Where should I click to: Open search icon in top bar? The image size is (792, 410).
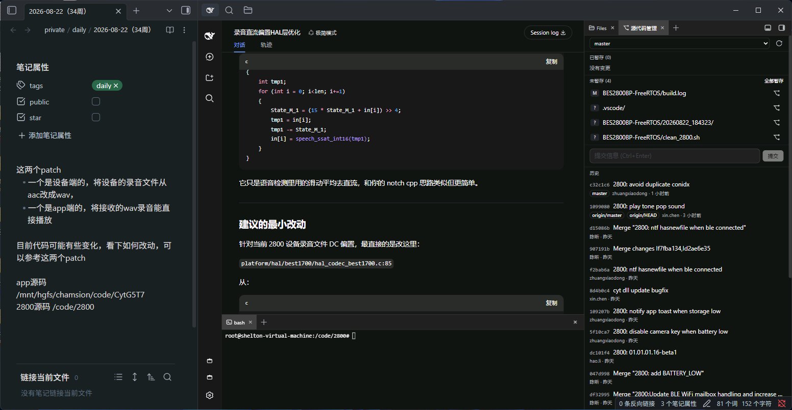pyautogui.click(x=229, y=10)
